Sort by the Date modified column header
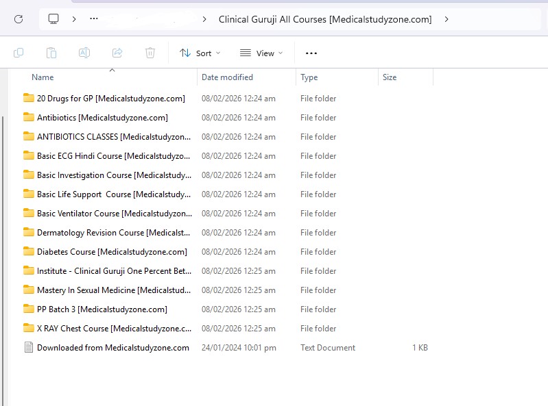The height and width of the screenshot is (406, 548). 227,77
